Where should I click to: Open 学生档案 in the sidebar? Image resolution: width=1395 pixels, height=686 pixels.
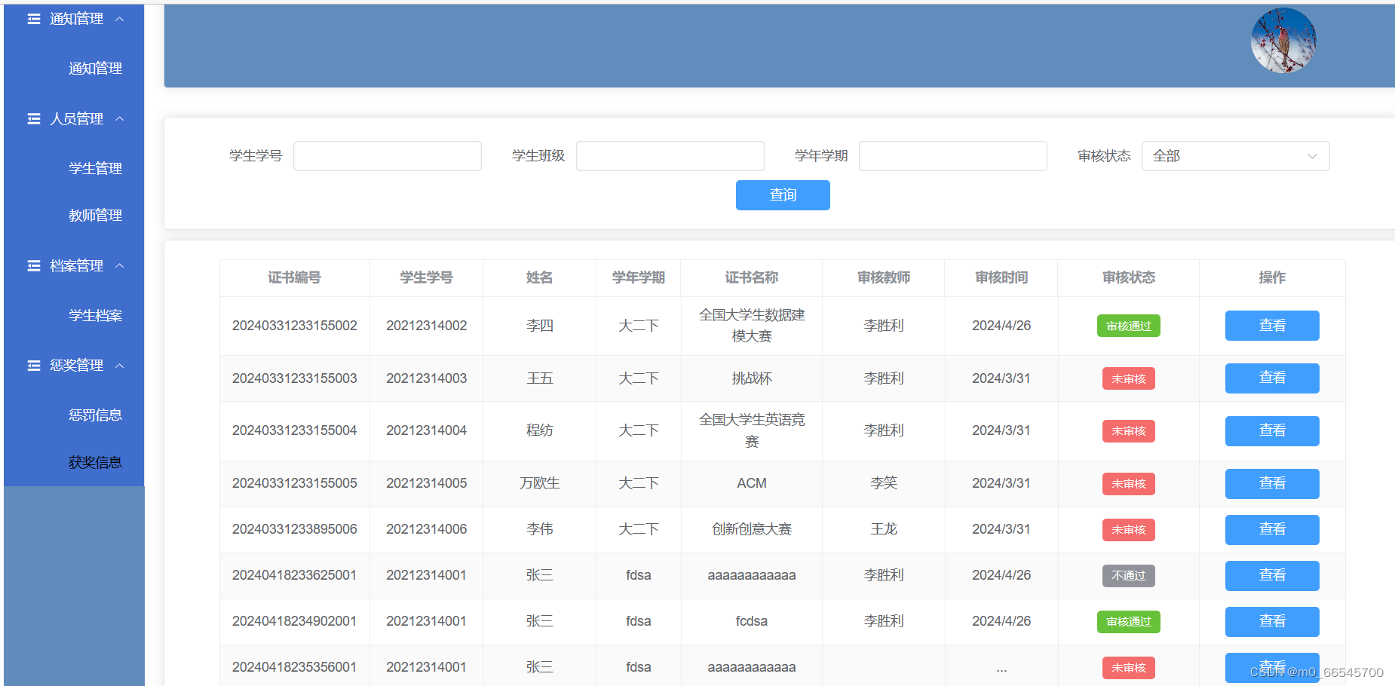(95, 315)
